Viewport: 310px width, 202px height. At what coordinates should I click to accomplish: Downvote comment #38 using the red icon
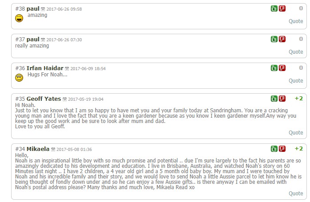tap(282, 9)
